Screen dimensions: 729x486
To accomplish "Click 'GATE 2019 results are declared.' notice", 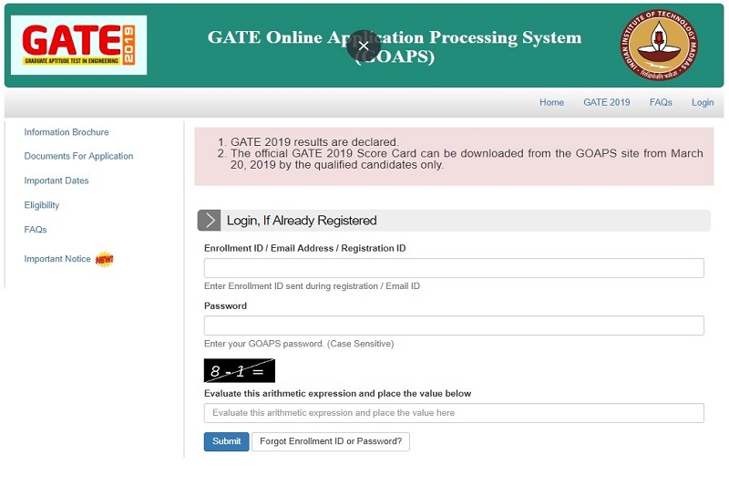I will point(314,142).
